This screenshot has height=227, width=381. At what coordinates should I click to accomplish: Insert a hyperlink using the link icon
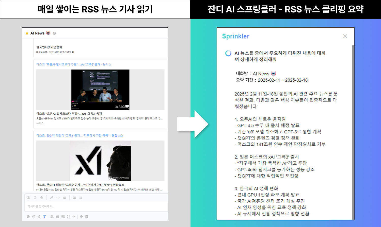51,198
